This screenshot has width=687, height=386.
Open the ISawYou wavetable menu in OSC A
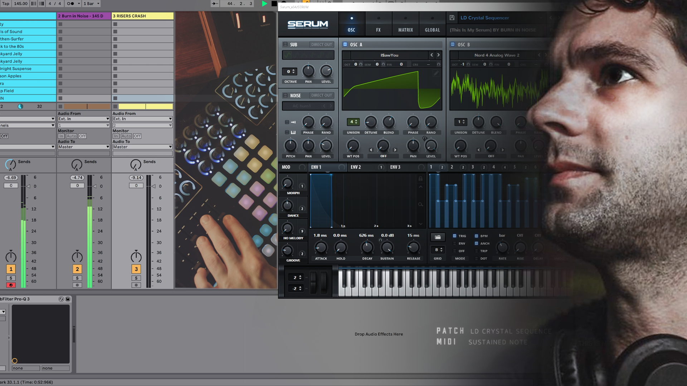coord(389,55)
